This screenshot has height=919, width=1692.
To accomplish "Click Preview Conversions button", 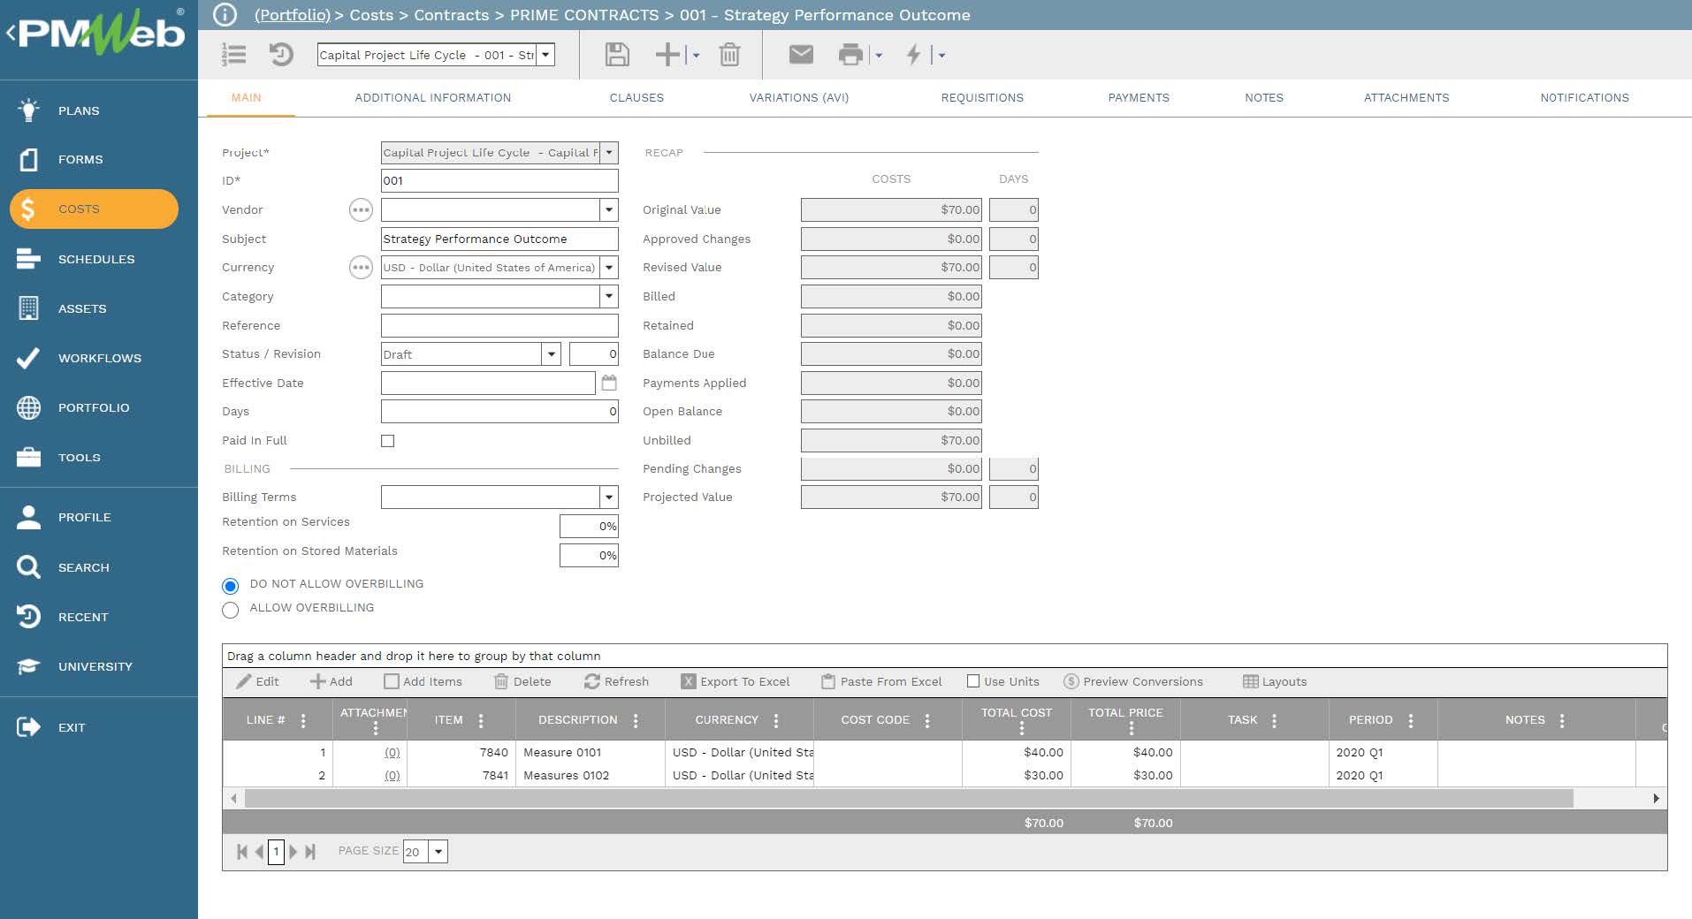I will pyautogui.click(x=1133, y=681).
